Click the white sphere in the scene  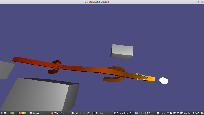click(164, 81)
